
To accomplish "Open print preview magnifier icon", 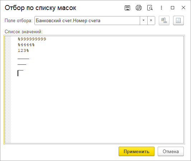I will tap(150, 8).
